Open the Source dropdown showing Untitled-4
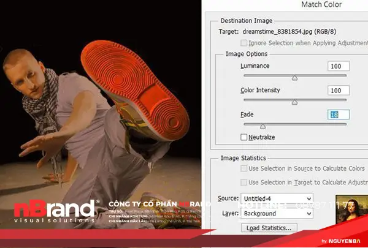The image size is (368, 248). coord(277,198)
